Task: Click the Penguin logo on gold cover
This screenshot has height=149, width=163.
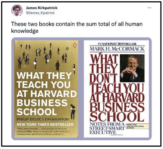Action: tap(75, 45)
